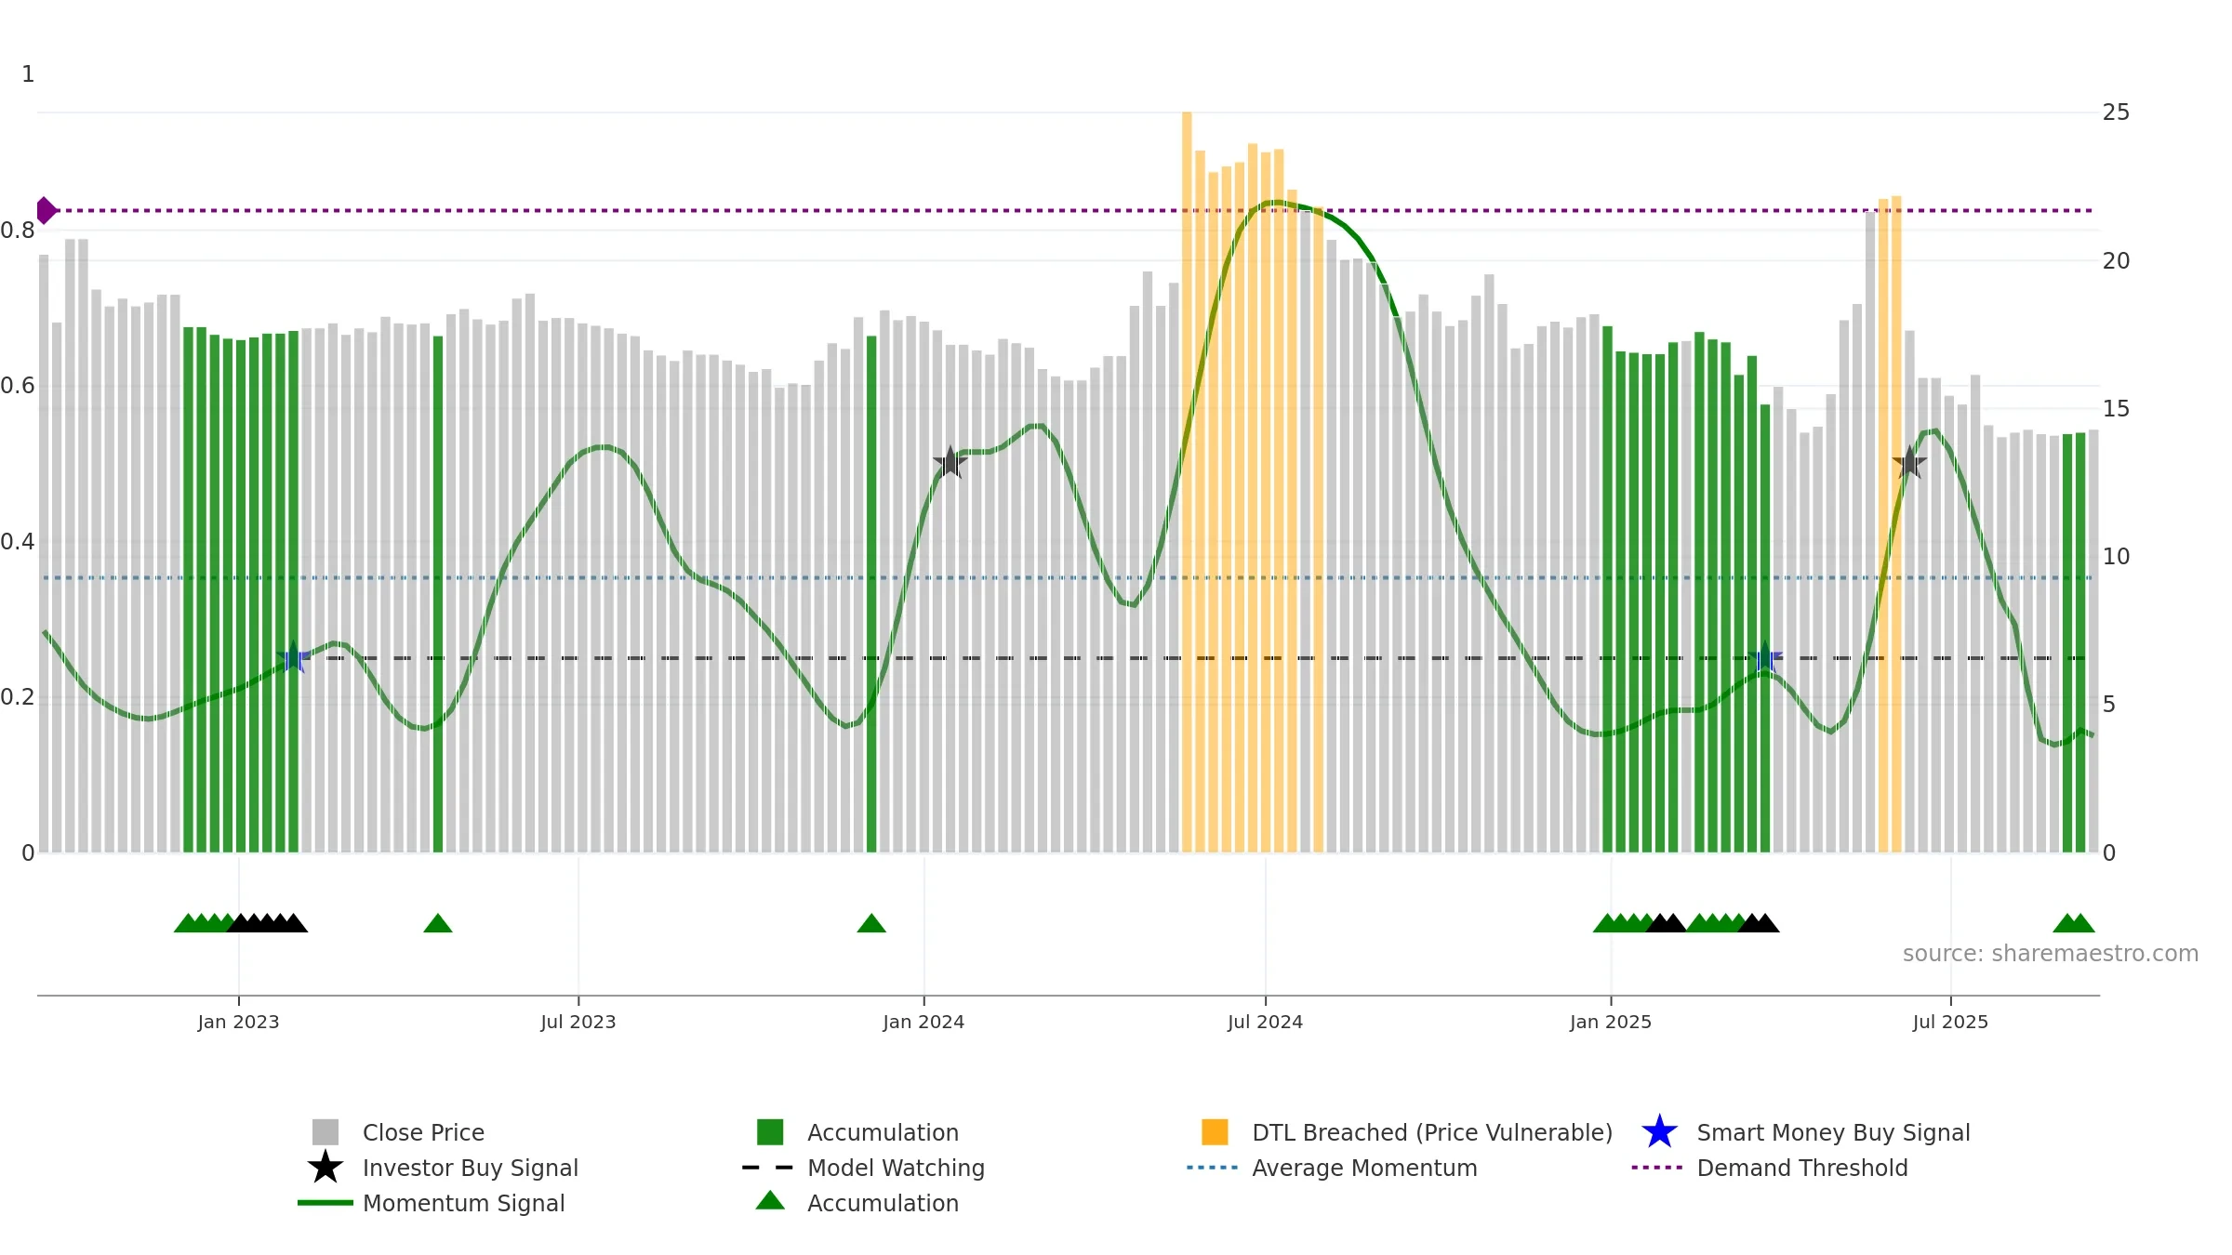Image resolution: width=2232 pixels, height=1255 pixels.
Task: Click the black star marker before Jul 2025
Action: point(1909,462)
